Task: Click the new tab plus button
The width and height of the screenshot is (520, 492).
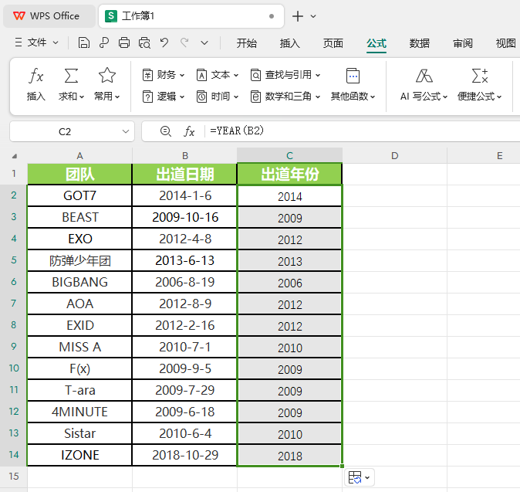Action: click(298, 16)
